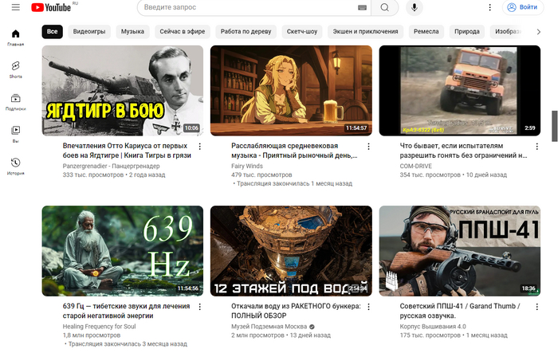The image size is (558, 353).
Task: Filter by Сейчас в эфире chip
Action: [x=184, y=32]
